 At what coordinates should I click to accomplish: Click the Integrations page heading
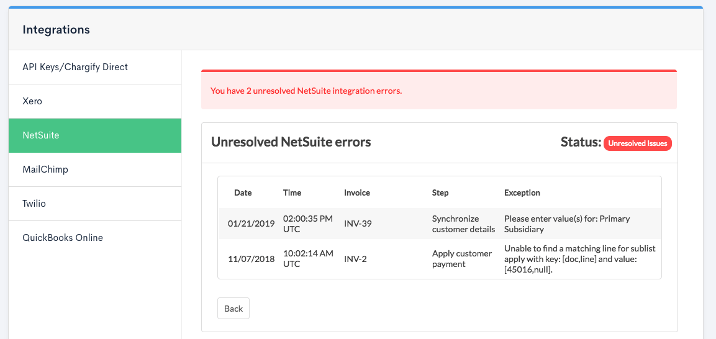pyautogui.click(x=56, y=30)
